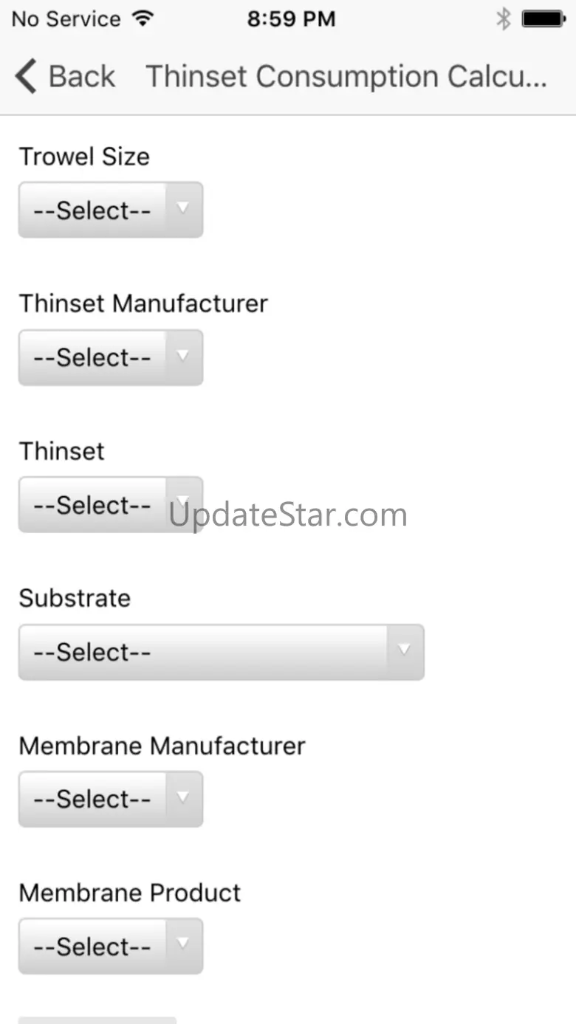Image resolution: width=576 pixels, height=1024 pixels.
Task: Click the "Thinset Manufacturer" field label
Action: [x=143, y=303]
